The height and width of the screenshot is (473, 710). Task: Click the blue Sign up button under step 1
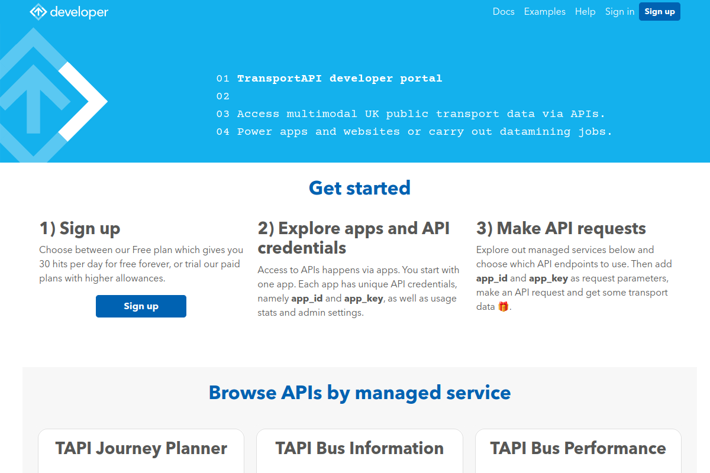[x=141, y=306]
